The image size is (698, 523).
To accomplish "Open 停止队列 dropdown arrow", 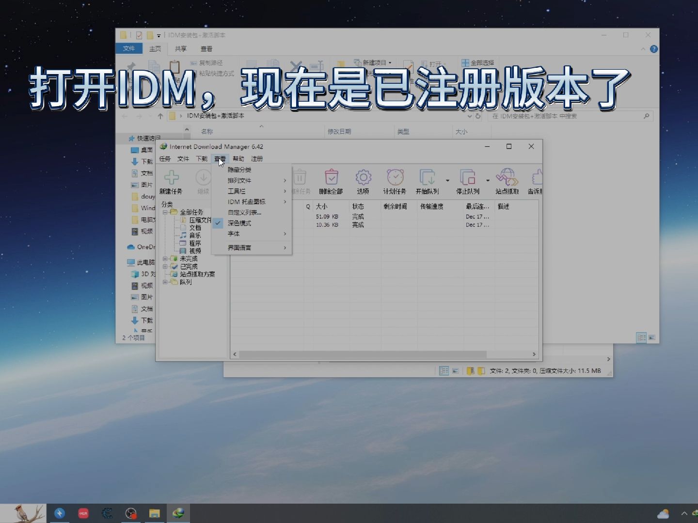I will (x=488, y=180).
